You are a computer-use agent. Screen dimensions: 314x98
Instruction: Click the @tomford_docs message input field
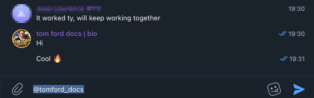[148, 89]
